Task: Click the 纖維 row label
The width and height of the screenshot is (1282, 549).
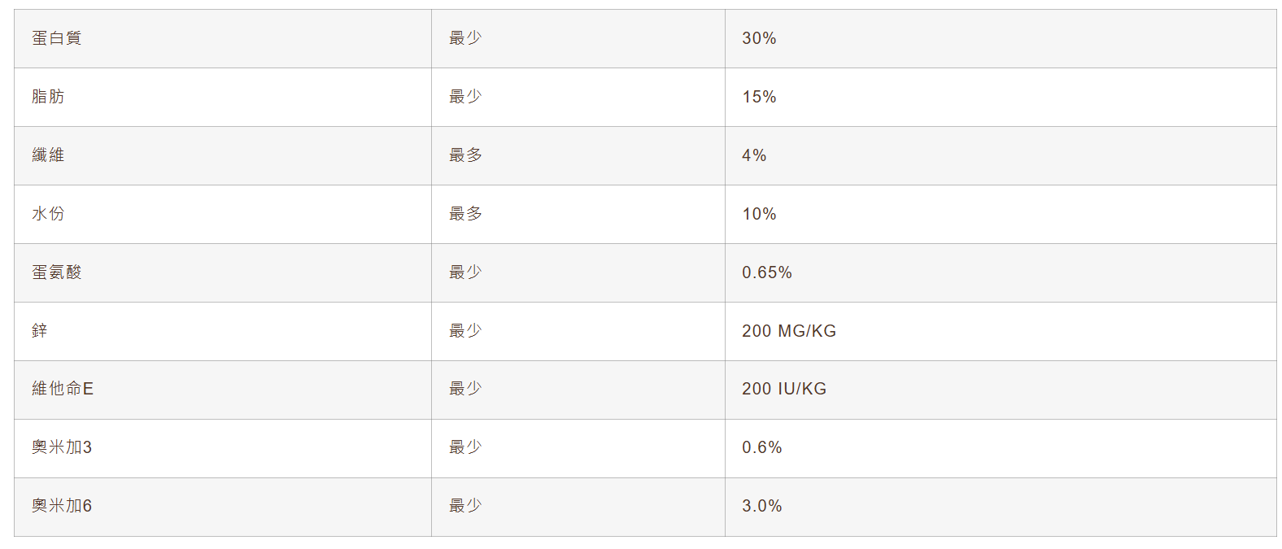Action: [x=48, y=155]
